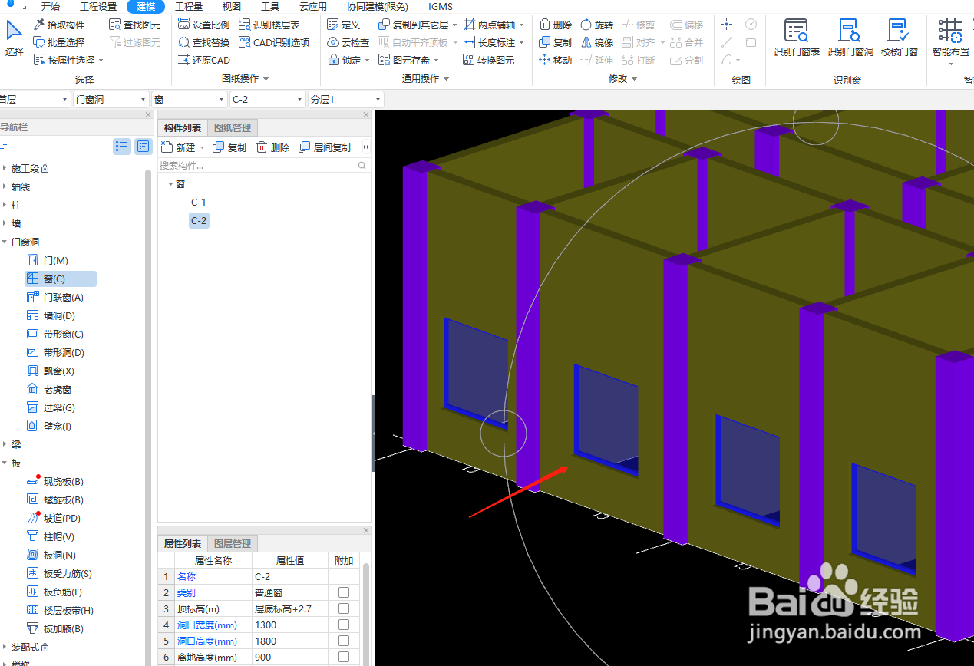Click the 删除 delete tool in 修改 group
This screenshot has height=666, width=974.
[x=555, y=25]
